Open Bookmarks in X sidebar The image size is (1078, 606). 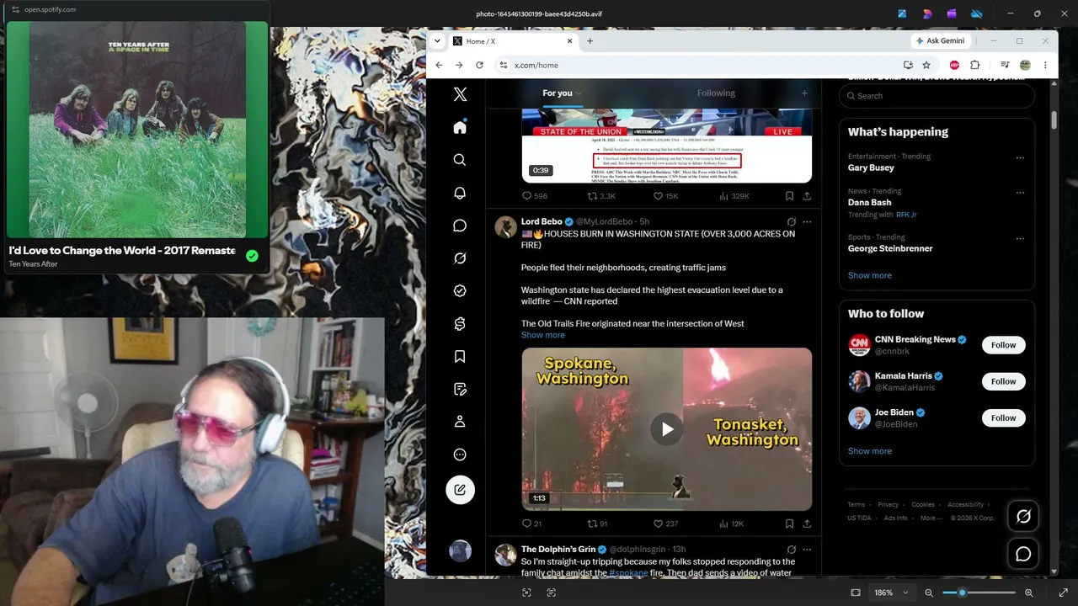click(x=460, y=357)
